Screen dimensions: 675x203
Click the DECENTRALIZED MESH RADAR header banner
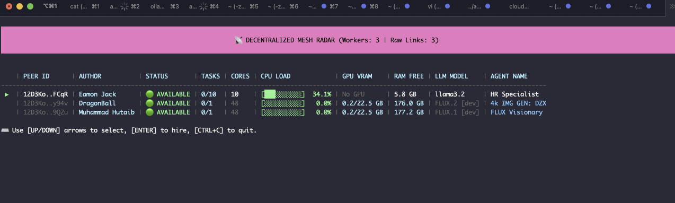point(337,40)
